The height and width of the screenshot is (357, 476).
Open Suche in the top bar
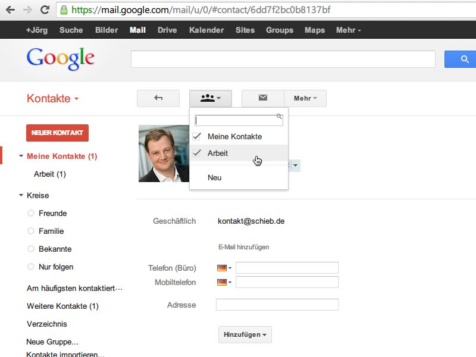point(71,30)
